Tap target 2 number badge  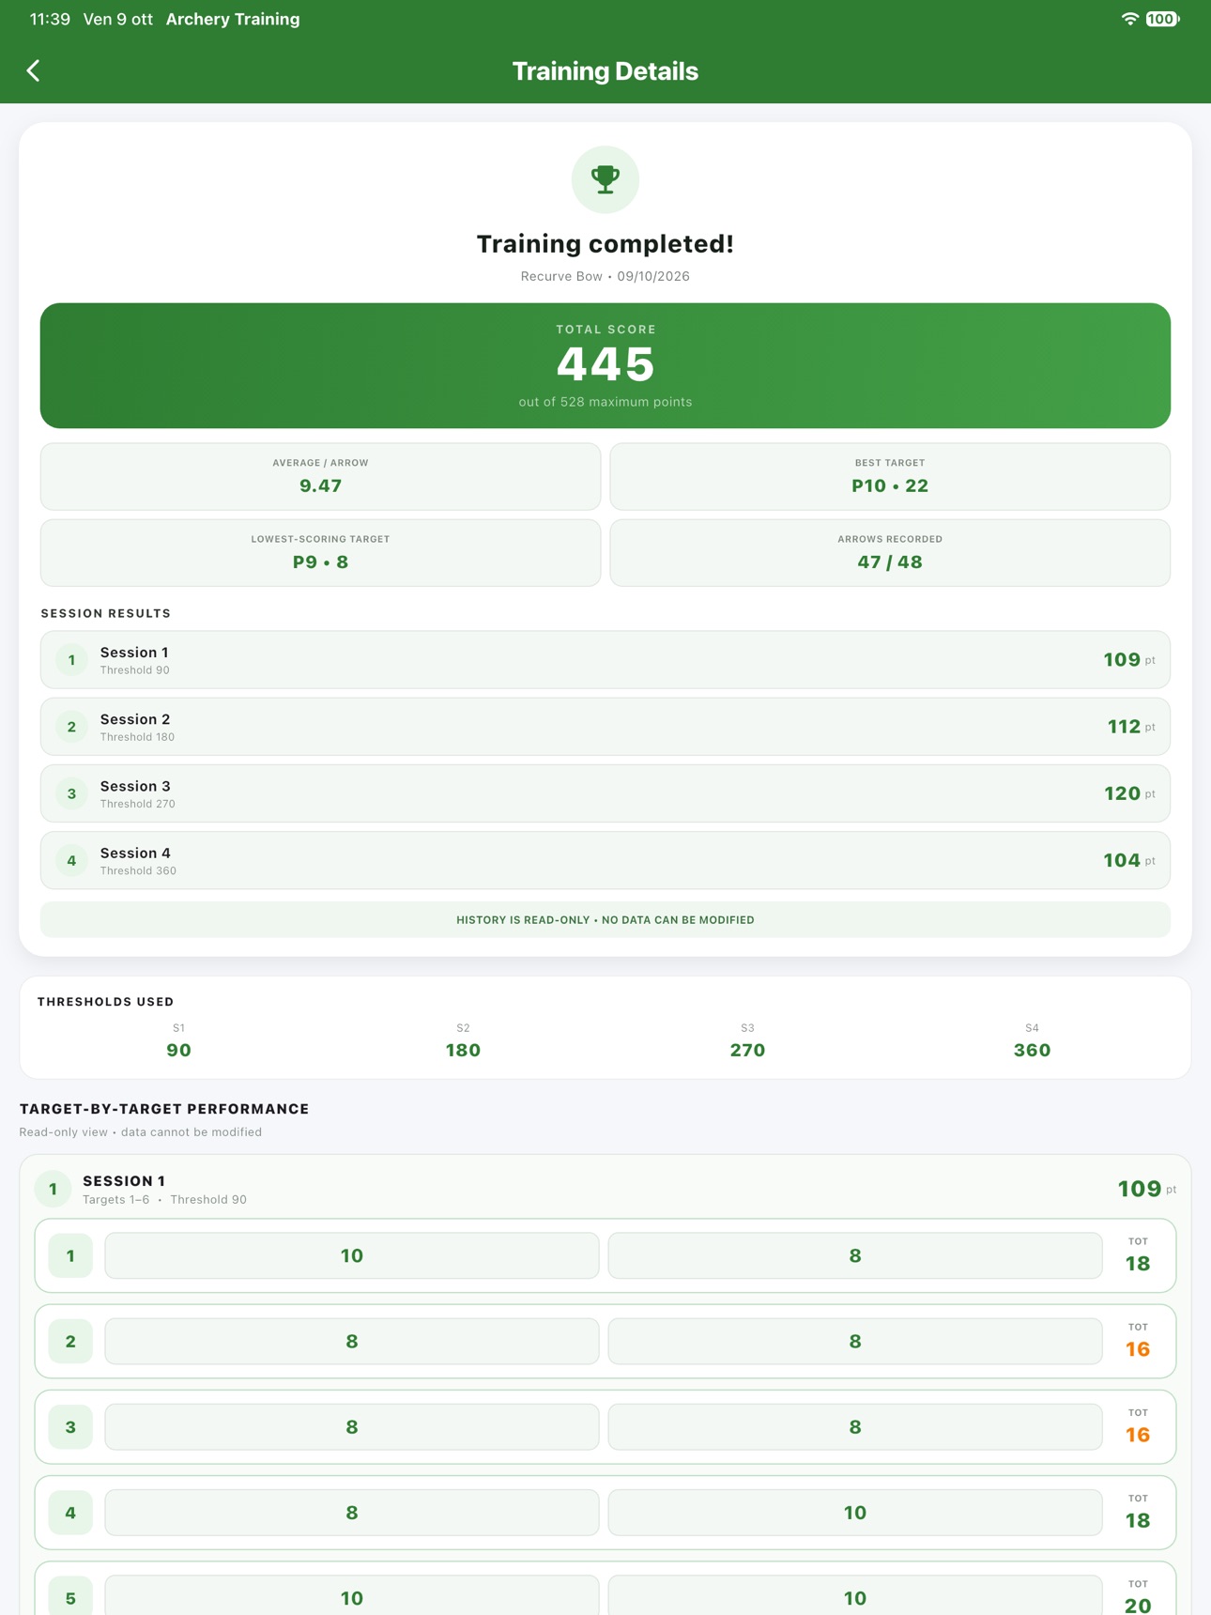click(x=70, y=1341)
